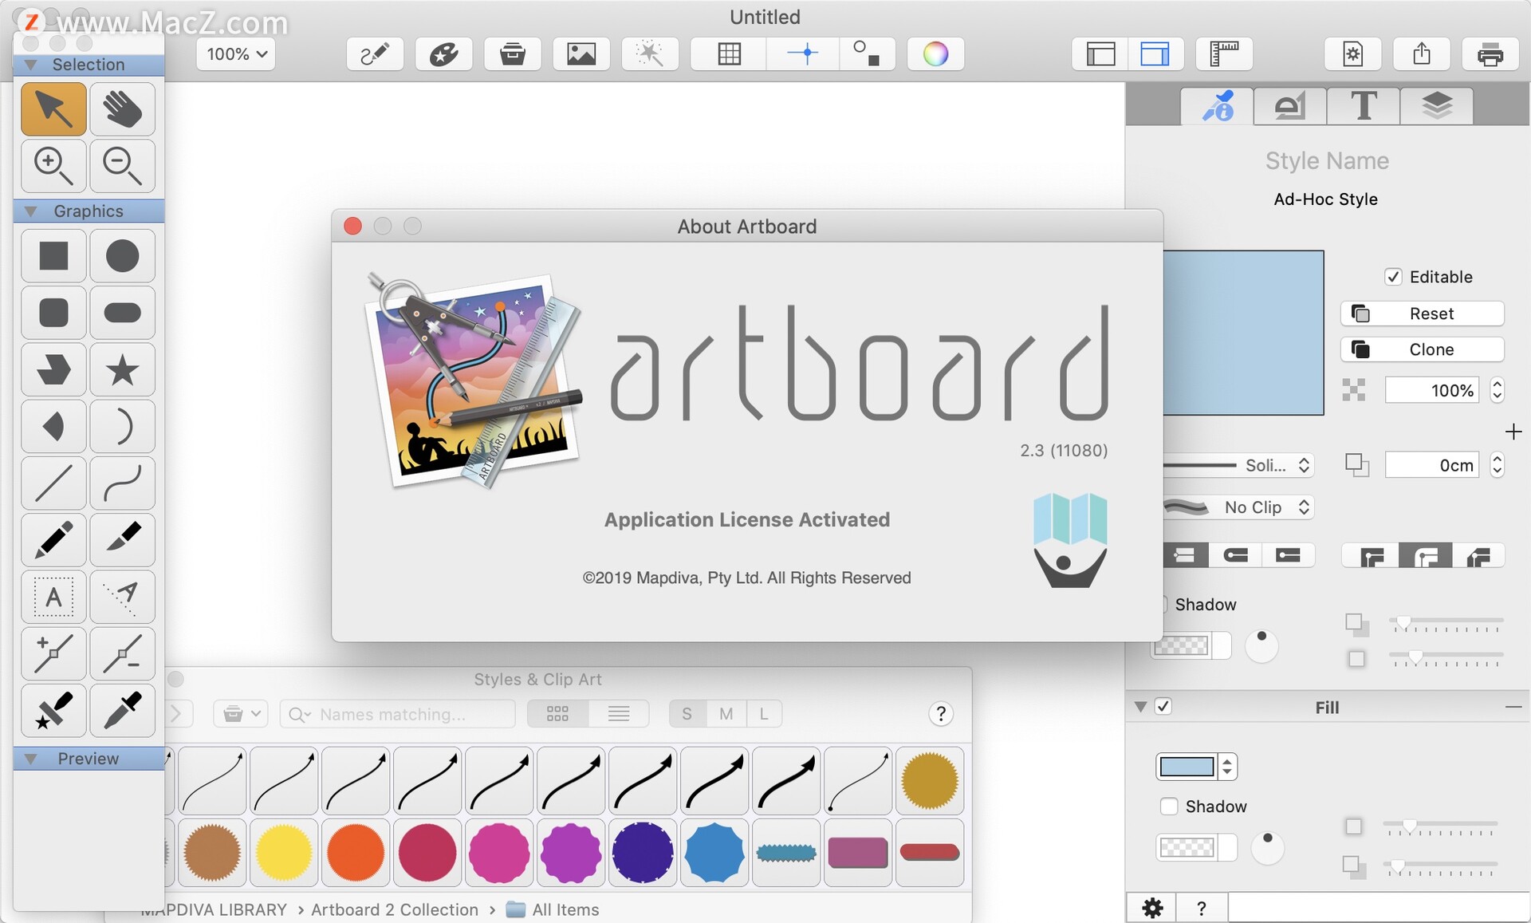Toggle the Editable checkbox
This screenshot has height=923, width=1531.
pyautogui.click(x=1393, y=277)
